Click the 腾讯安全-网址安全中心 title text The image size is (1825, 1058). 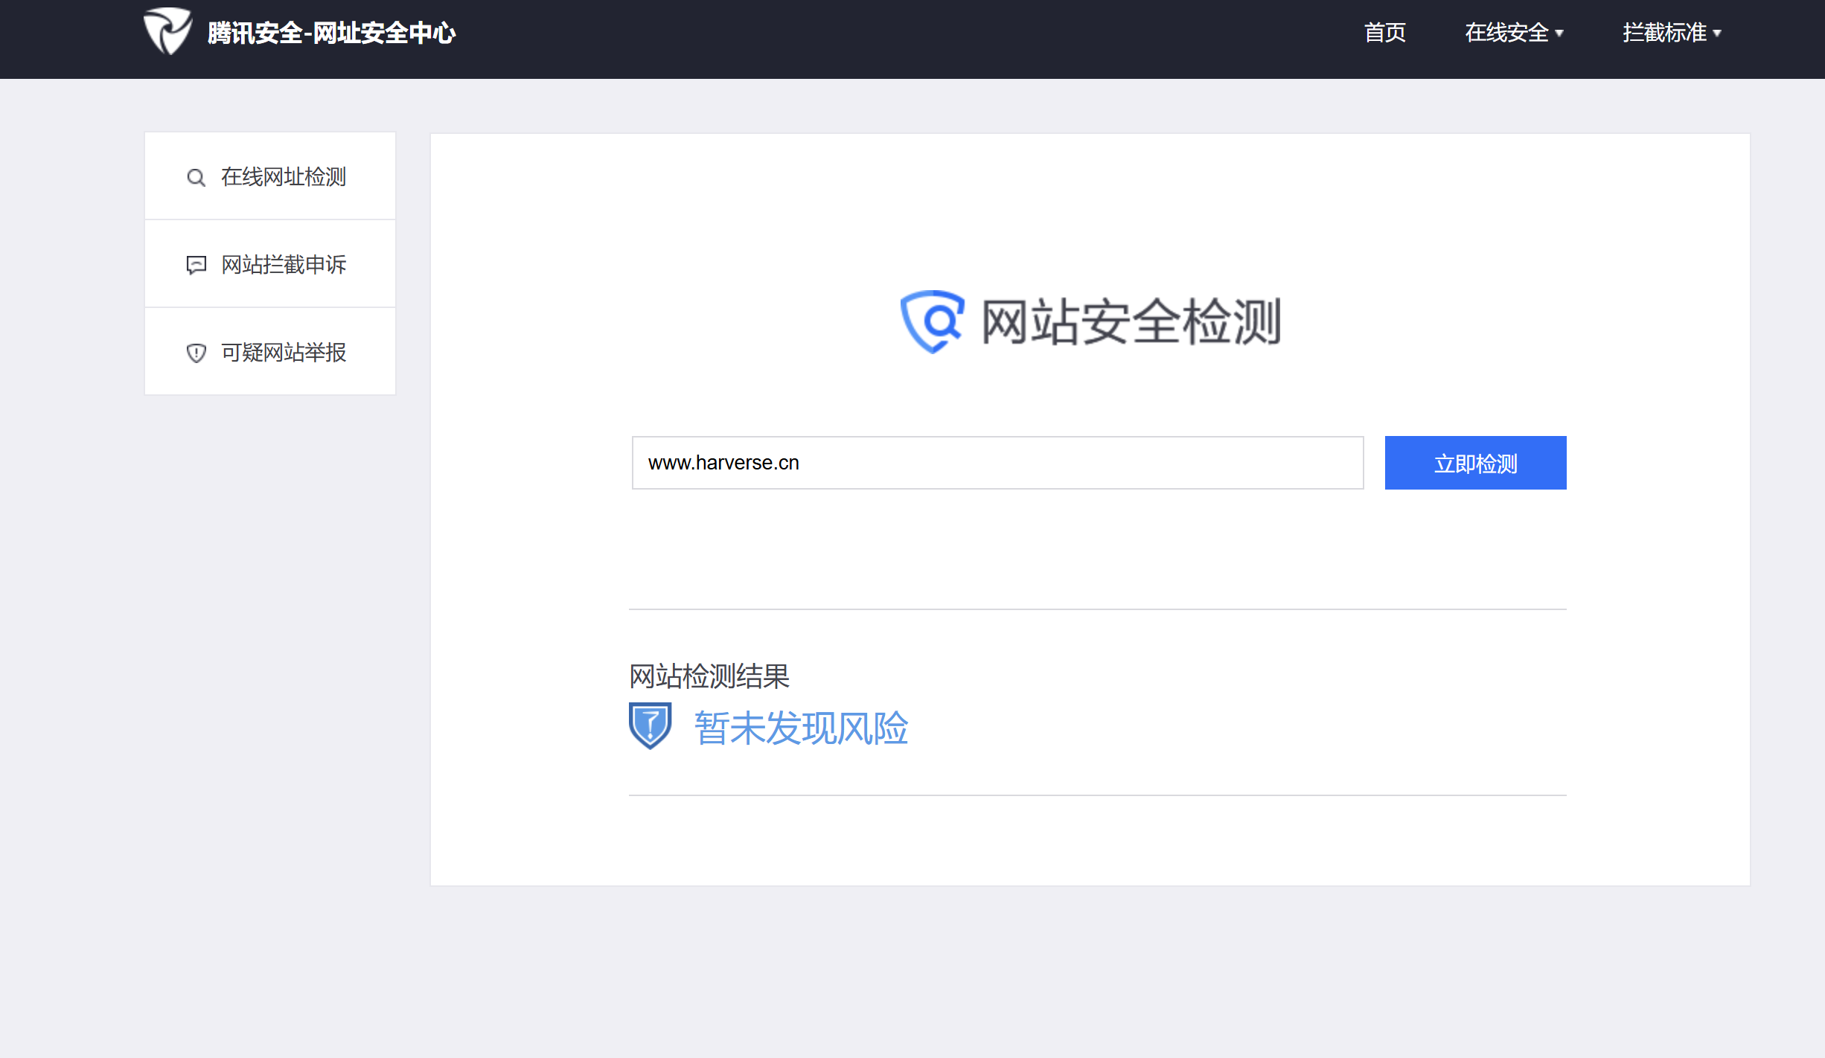331,33
